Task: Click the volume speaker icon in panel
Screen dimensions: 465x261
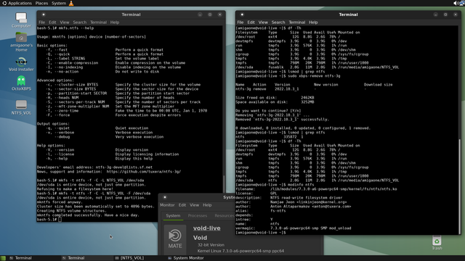Action: pos(456,3)
